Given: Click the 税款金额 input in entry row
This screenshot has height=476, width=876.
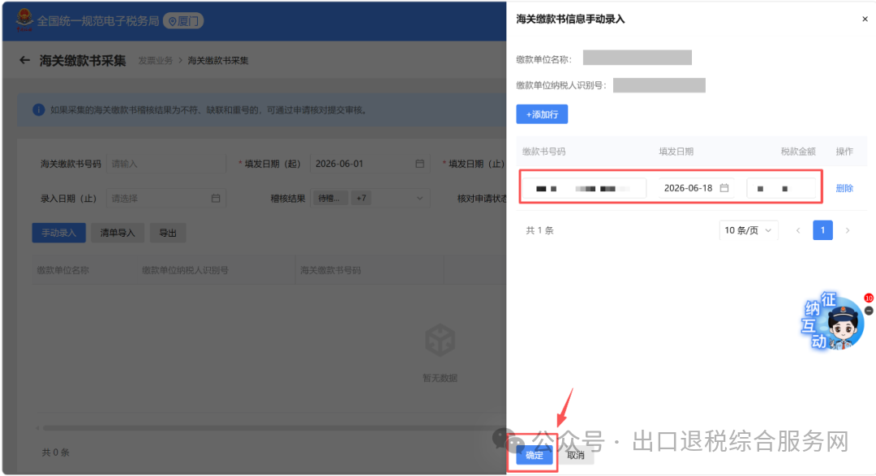Looking at the screenshot, I should click(x=782, y=188).
